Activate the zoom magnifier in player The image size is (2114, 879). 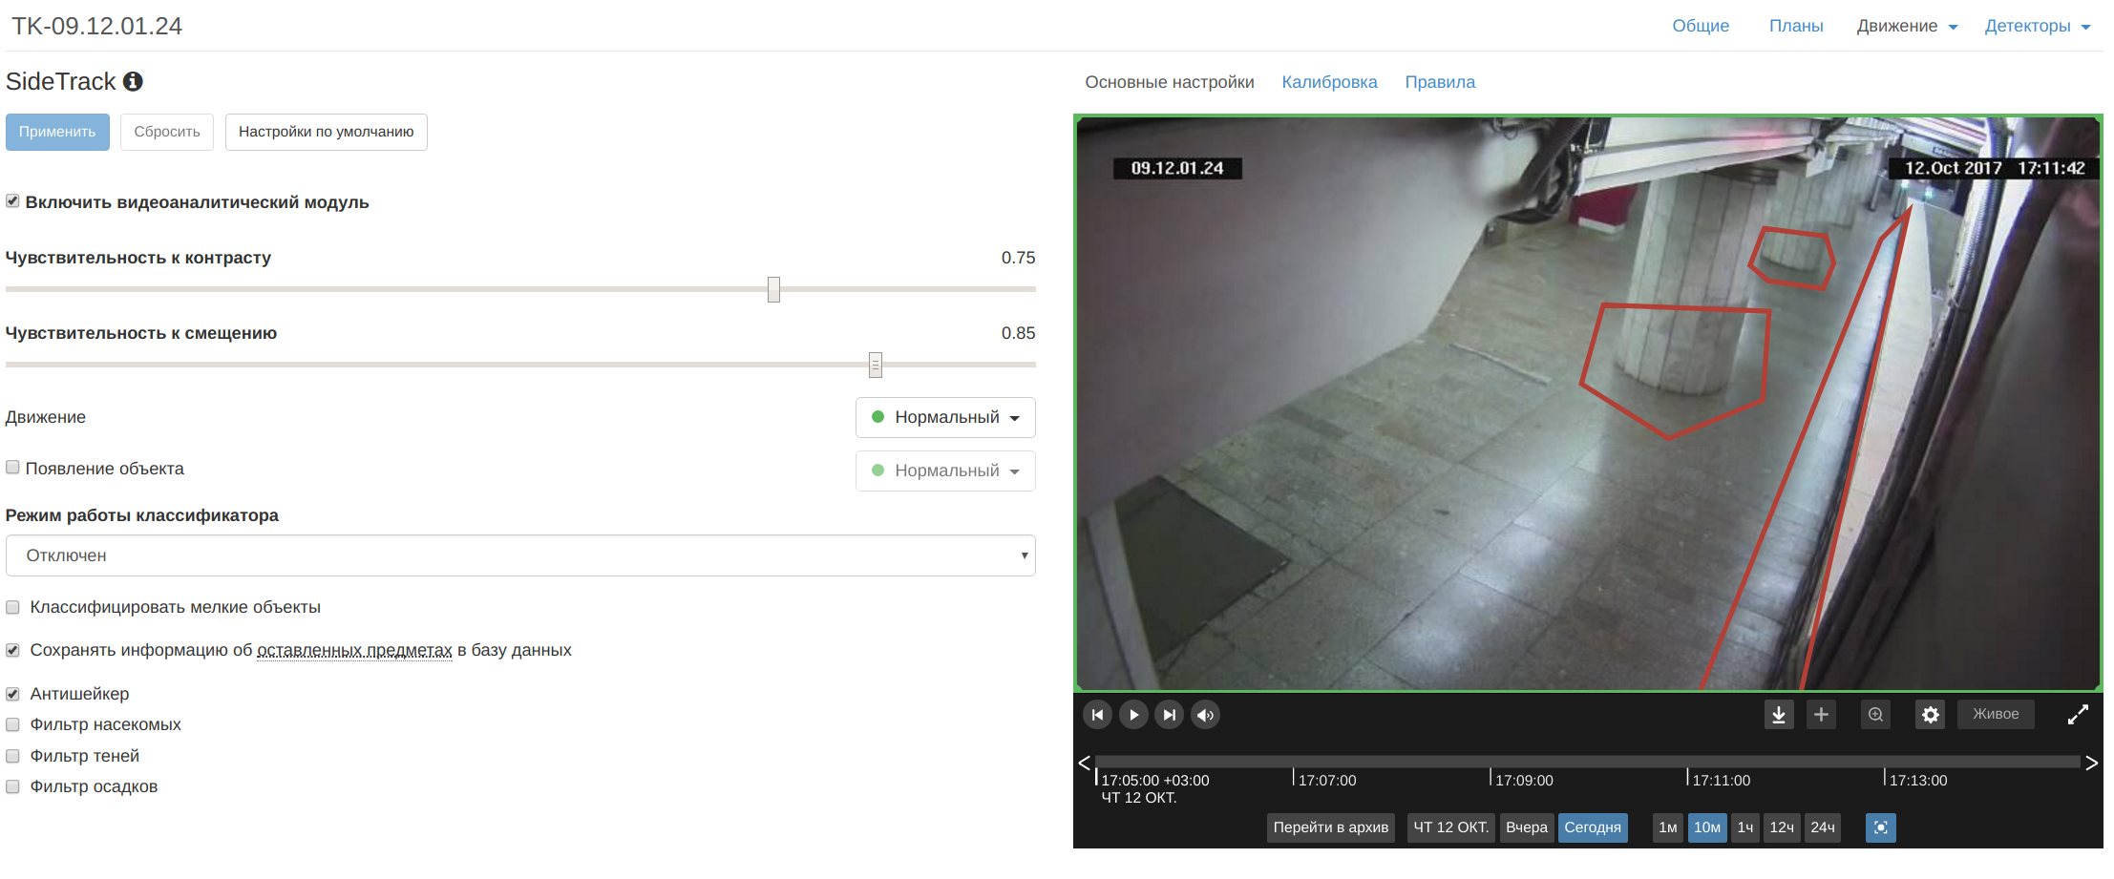1875,715
